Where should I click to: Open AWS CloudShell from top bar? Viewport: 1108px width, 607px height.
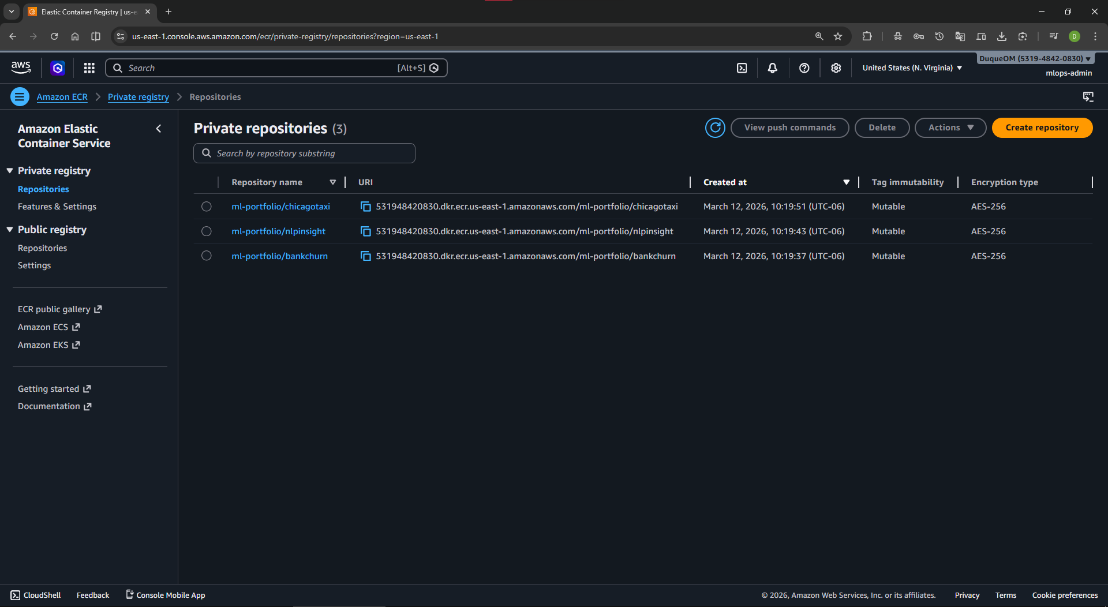742,68
